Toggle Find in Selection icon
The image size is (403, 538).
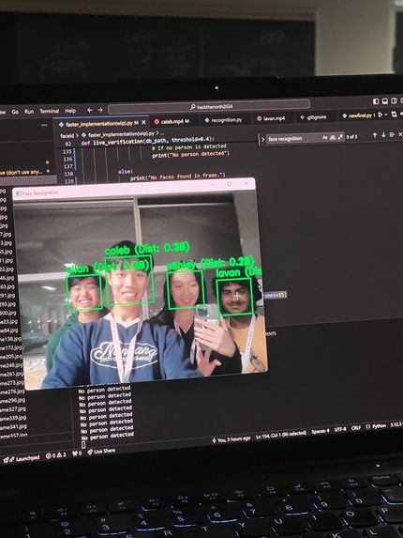click(x=392, y=135)
